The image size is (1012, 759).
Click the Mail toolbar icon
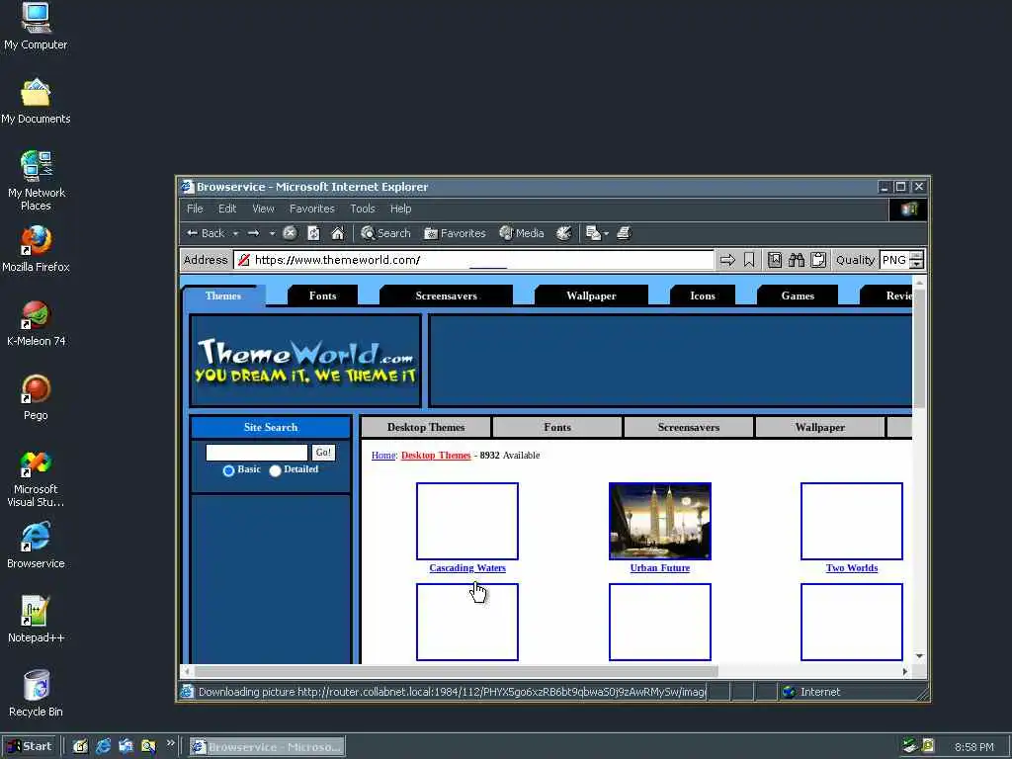pyautogui.click(x=593, y=233)
